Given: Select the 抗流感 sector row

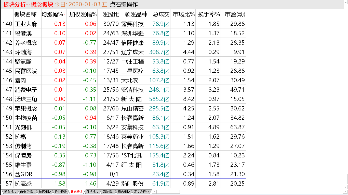Looking at the screenshot, I should click(x=124, y=184).
